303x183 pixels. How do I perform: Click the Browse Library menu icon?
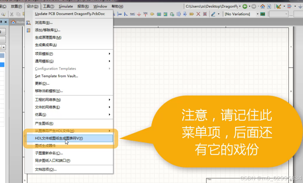click(28, 23)
